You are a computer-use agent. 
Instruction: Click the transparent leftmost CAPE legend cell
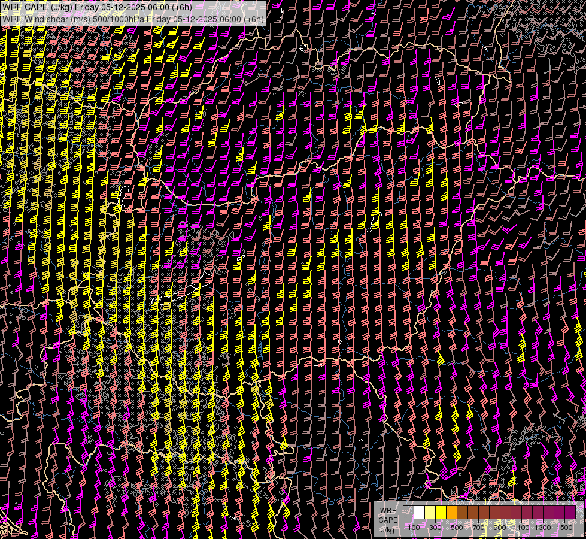coord(408,513)
